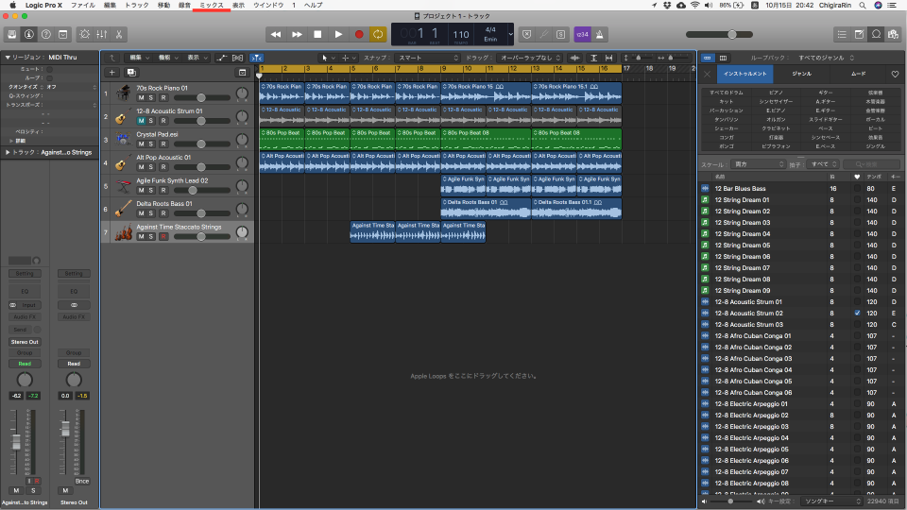Open the List Editors icon

click(842, 35)
